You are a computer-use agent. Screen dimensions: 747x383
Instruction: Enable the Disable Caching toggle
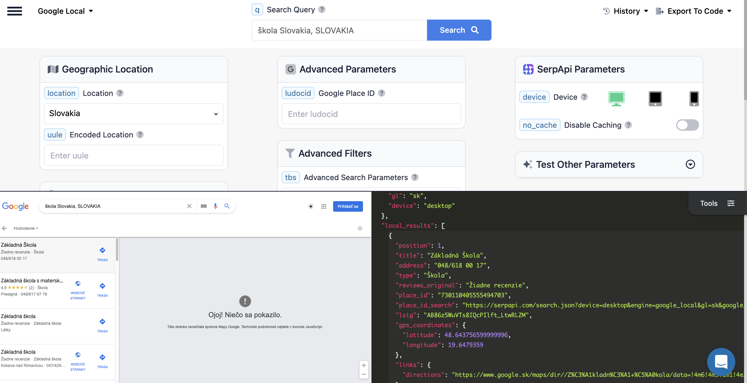[687, 125]
